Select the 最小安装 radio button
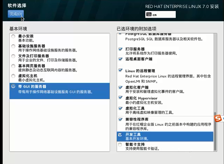Image resolution: width=224 pixels, height=164 pixels. coord(13,36)
